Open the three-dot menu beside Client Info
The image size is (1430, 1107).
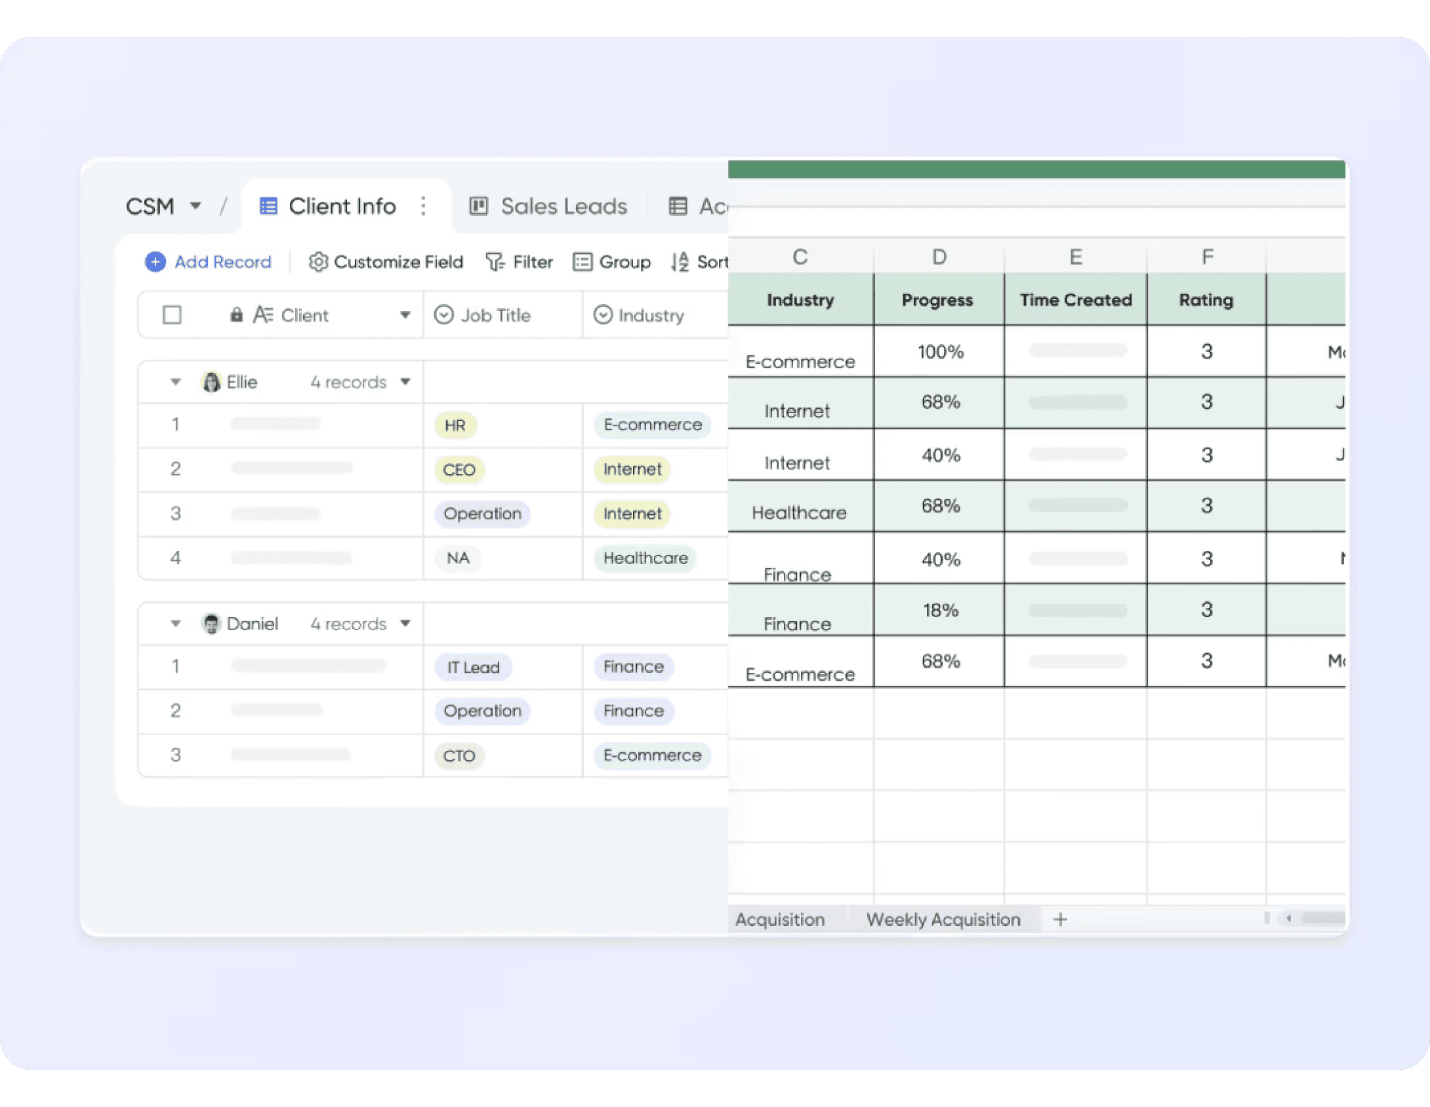[424, 206]
